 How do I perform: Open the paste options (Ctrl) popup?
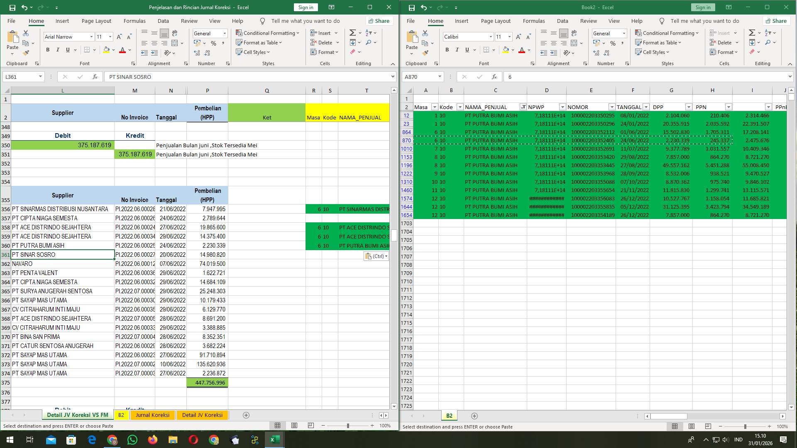coord(376,256)
